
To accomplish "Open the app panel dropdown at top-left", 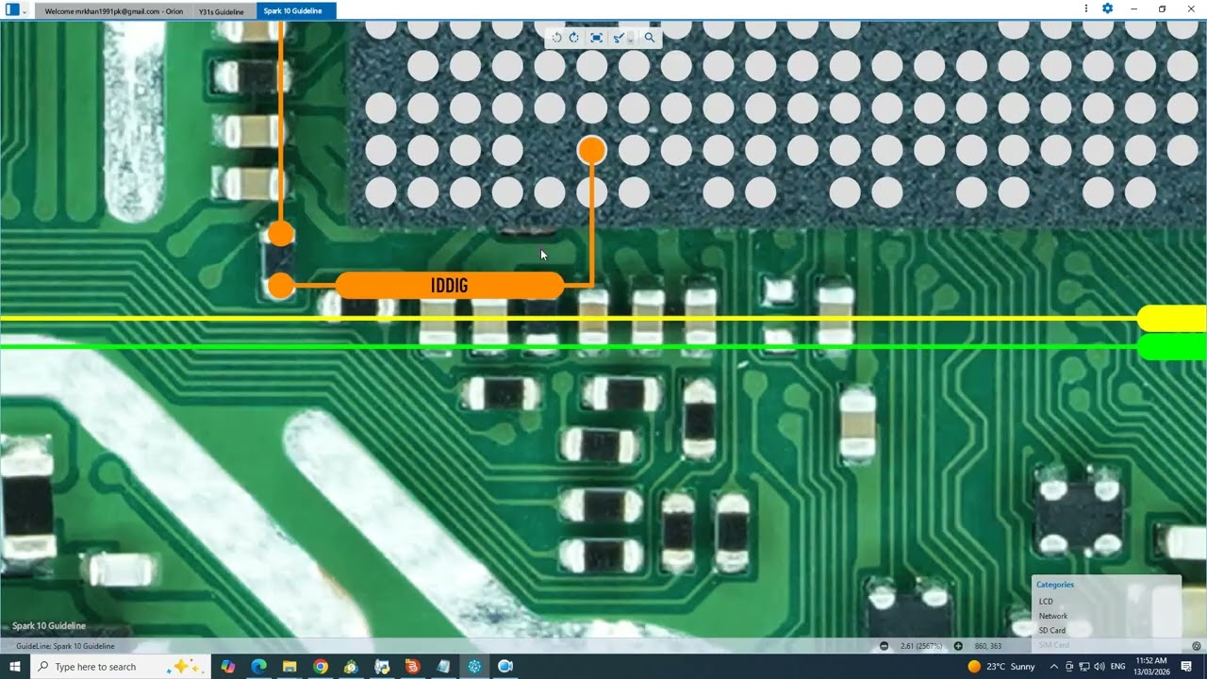I will click(25, 11).
